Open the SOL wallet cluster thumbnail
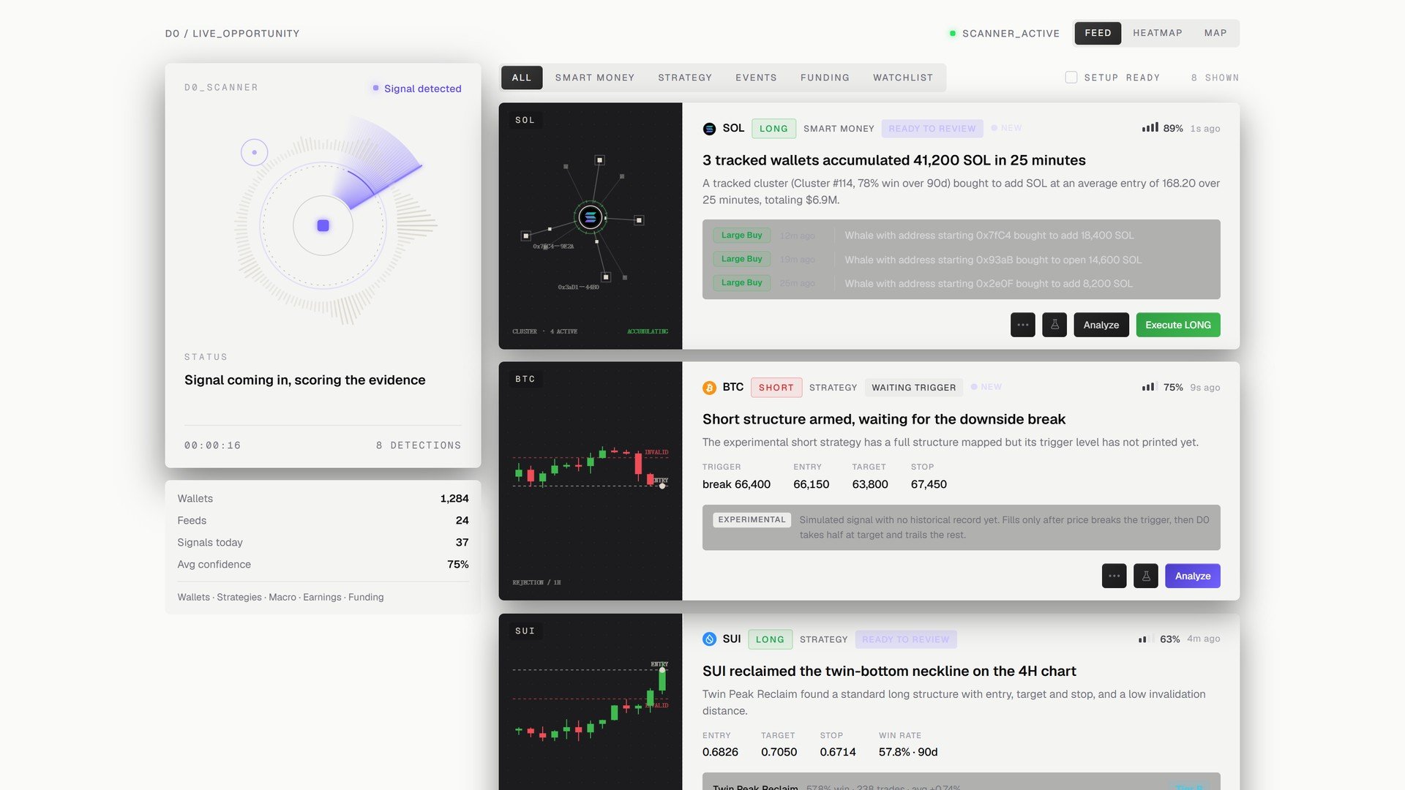1405x790 pixels. pos(591,226)
